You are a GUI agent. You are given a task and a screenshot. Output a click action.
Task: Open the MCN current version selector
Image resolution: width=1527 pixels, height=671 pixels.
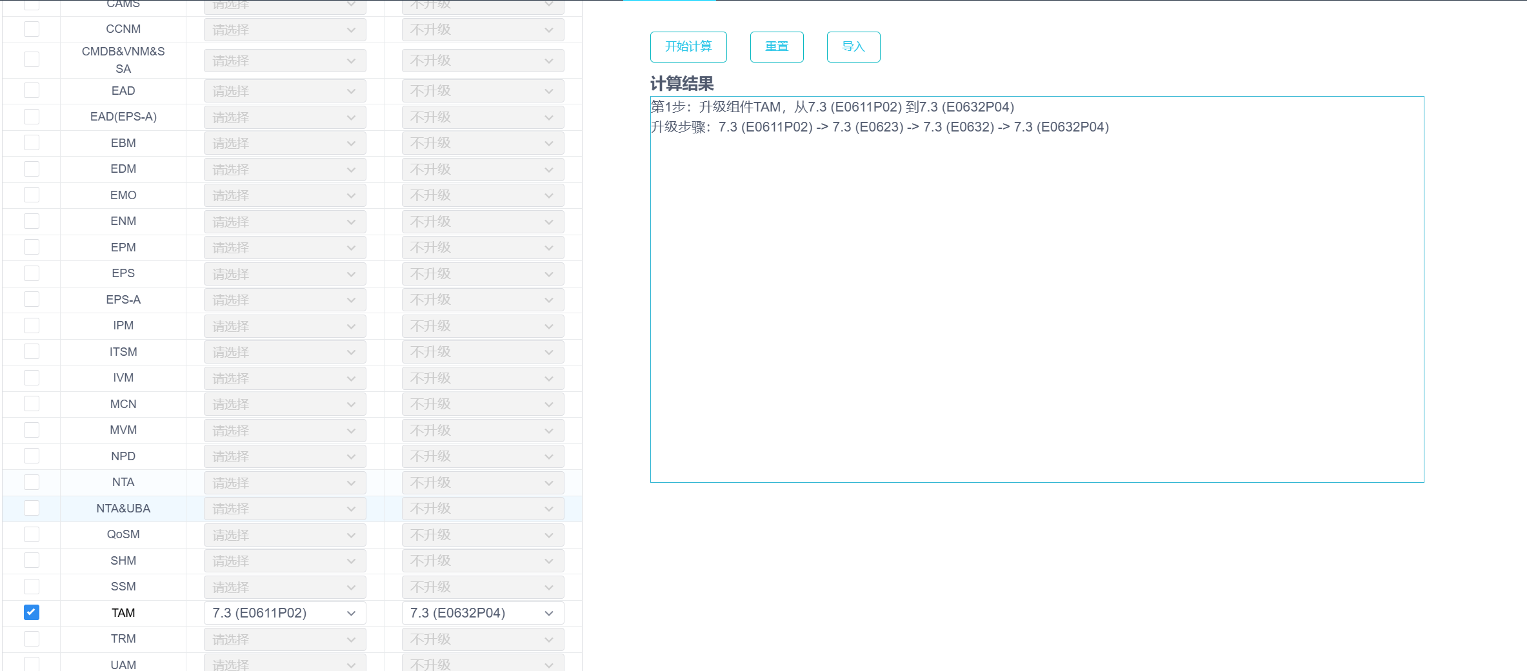(x=284, y=404)
